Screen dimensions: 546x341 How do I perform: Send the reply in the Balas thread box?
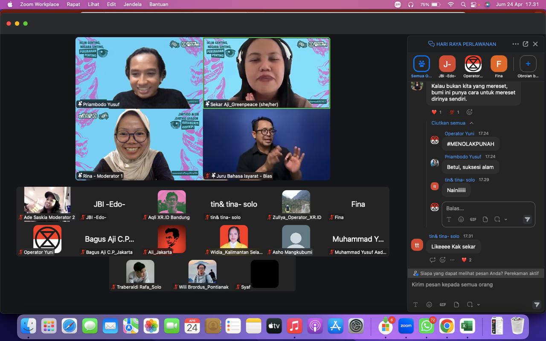click(x=527, y=219)
